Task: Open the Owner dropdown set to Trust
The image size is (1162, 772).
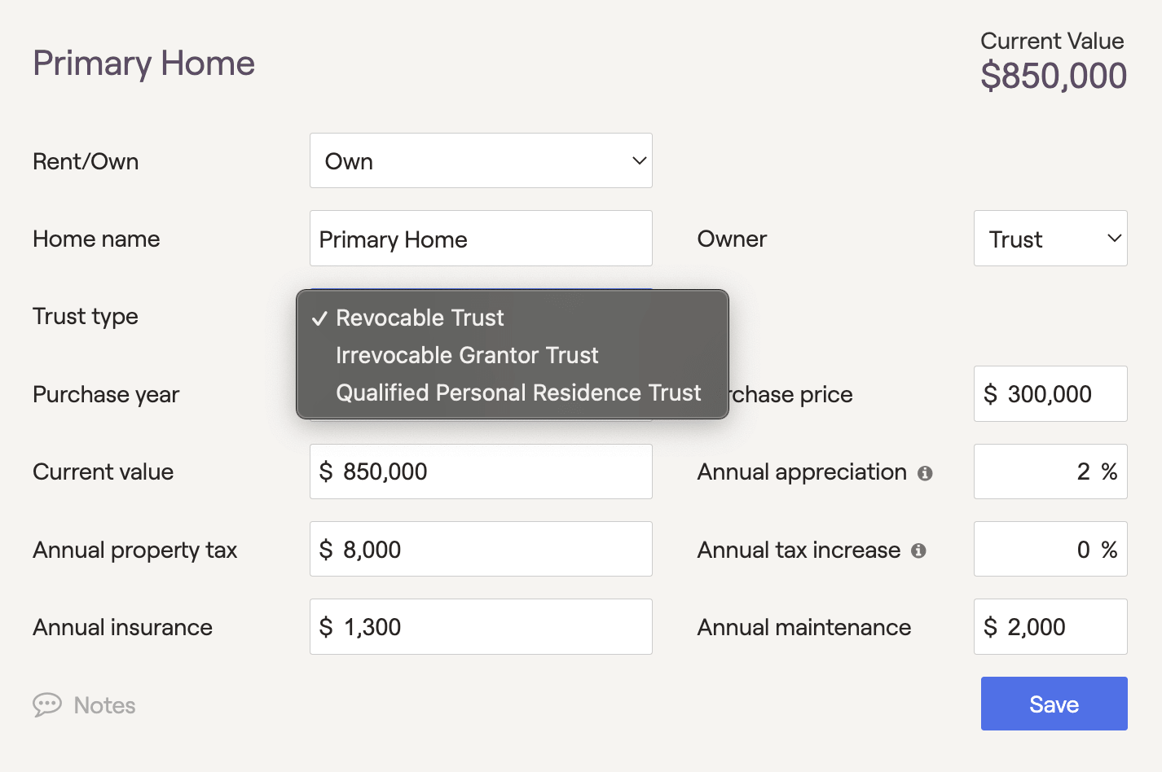Action: (x=1050, y=239)
